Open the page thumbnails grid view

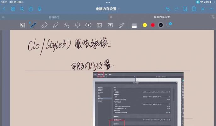point(13,9)
